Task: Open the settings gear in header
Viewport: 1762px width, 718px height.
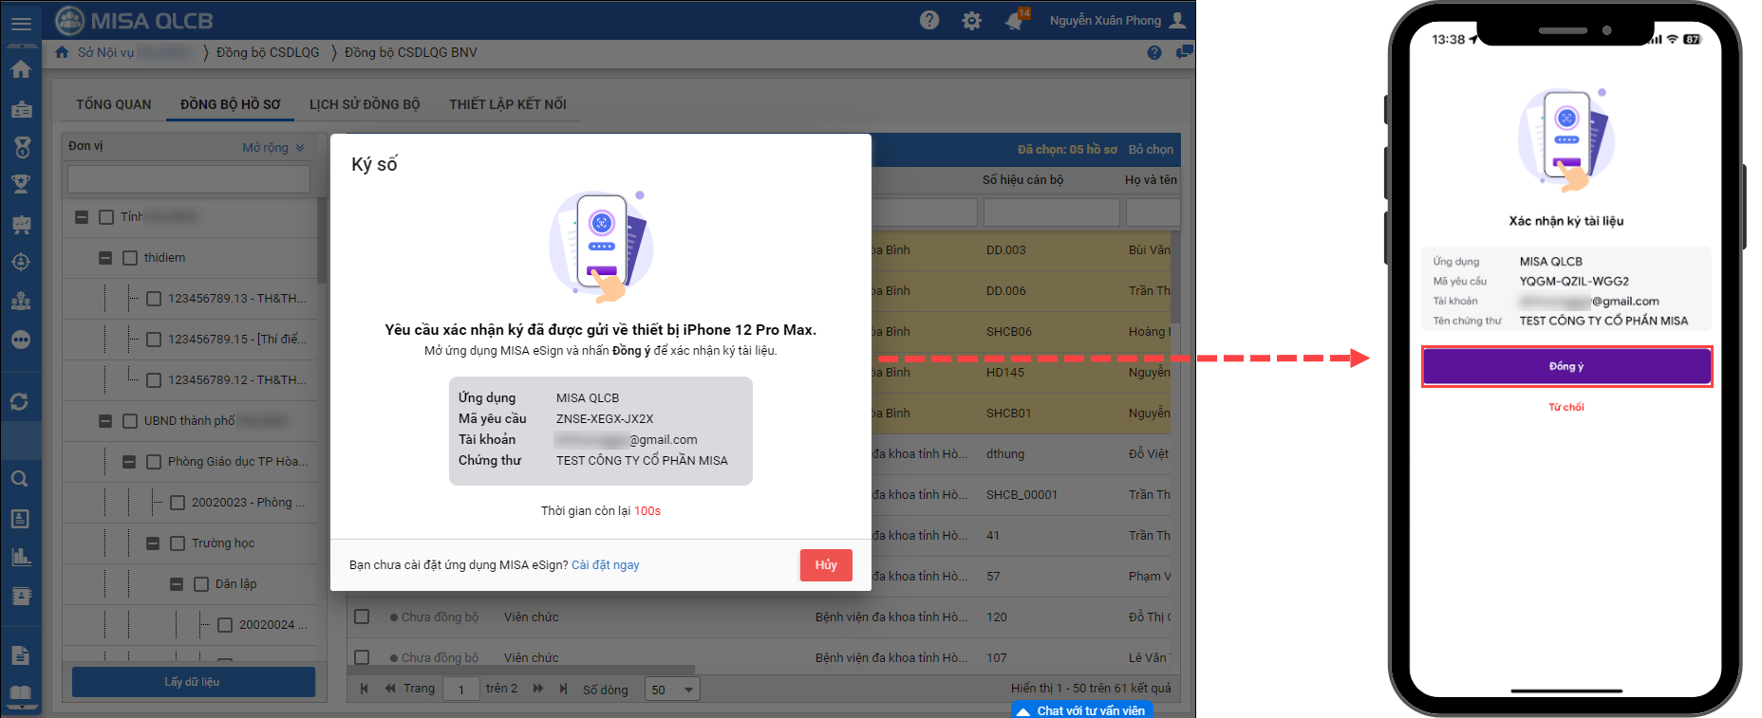Action: click(971, 21)
